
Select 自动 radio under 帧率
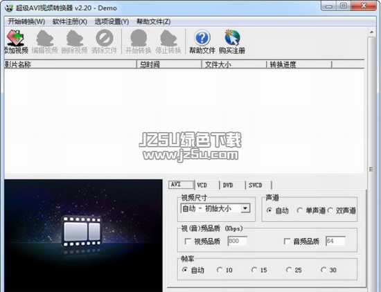[x=185, y=270]
